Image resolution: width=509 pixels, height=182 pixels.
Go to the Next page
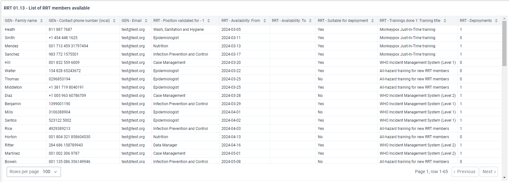(489, 172)
